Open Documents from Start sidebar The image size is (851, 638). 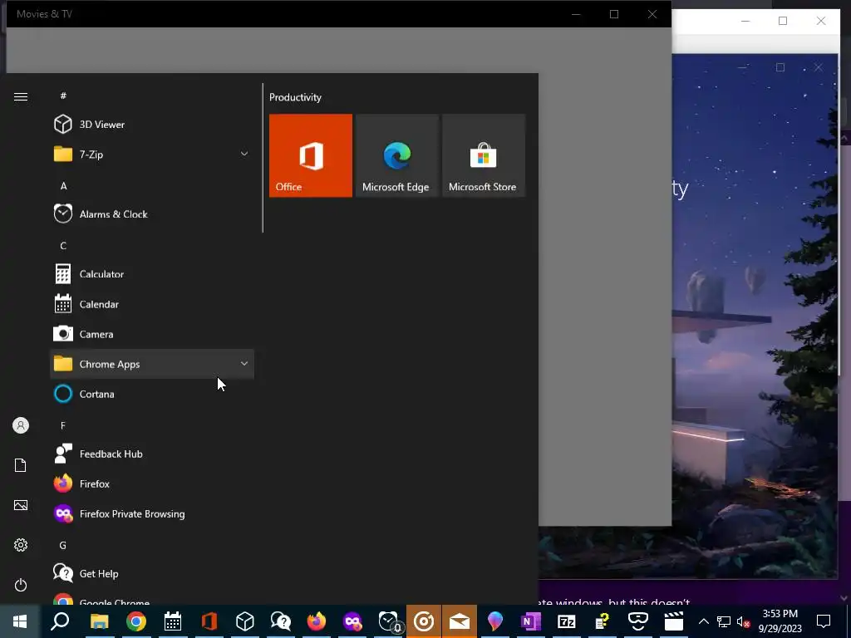(21, 465)
